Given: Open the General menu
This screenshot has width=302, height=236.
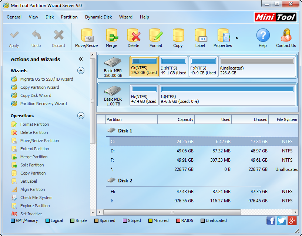Looking at the screenshot, I should 14,17.
